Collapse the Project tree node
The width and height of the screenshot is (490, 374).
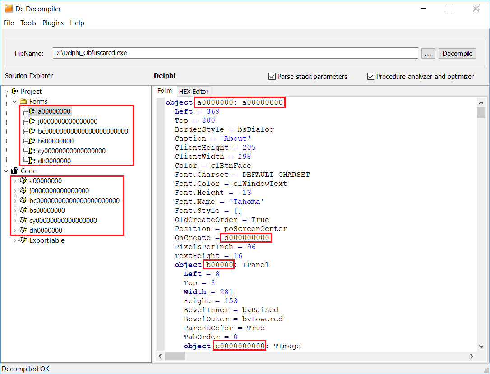point(6,92)
